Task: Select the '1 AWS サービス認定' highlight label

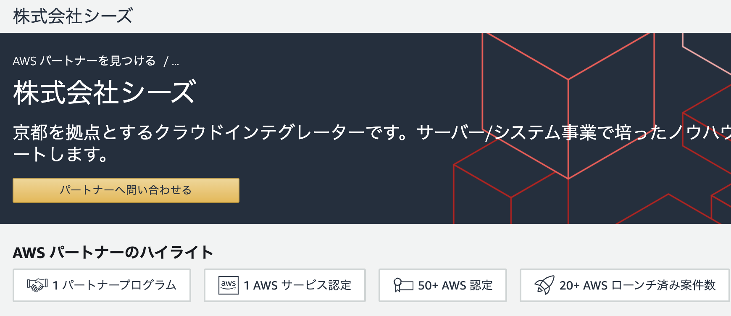Action: [297, 285]
